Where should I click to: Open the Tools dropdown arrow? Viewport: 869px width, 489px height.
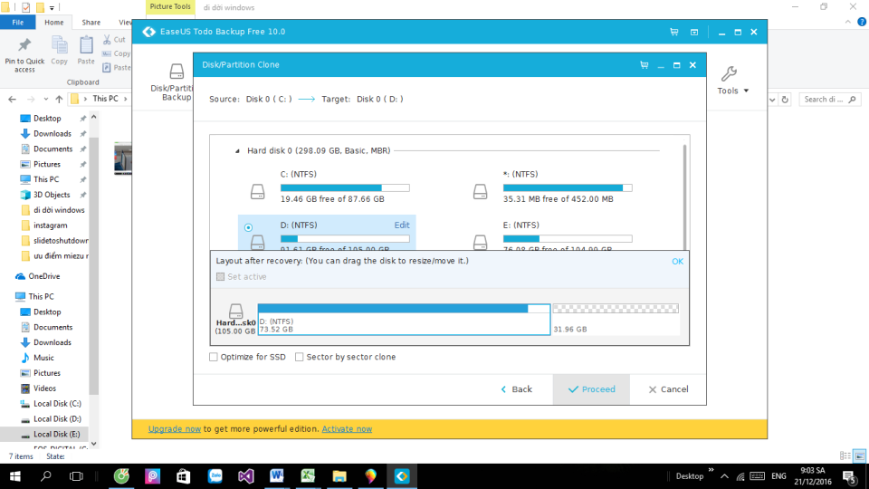(746, 91)
